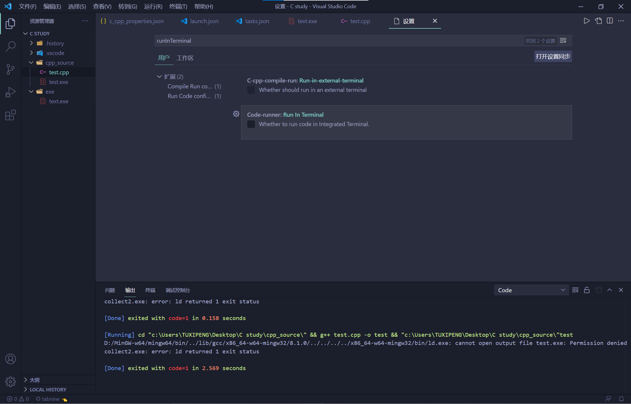Open the Manage gear menu at bottom left

11,382
